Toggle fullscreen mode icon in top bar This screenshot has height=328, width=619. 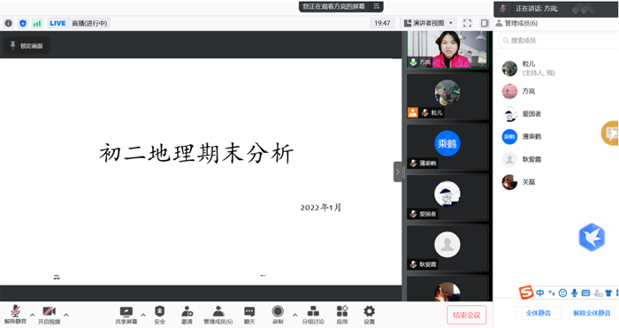click(x=468, y=23)
